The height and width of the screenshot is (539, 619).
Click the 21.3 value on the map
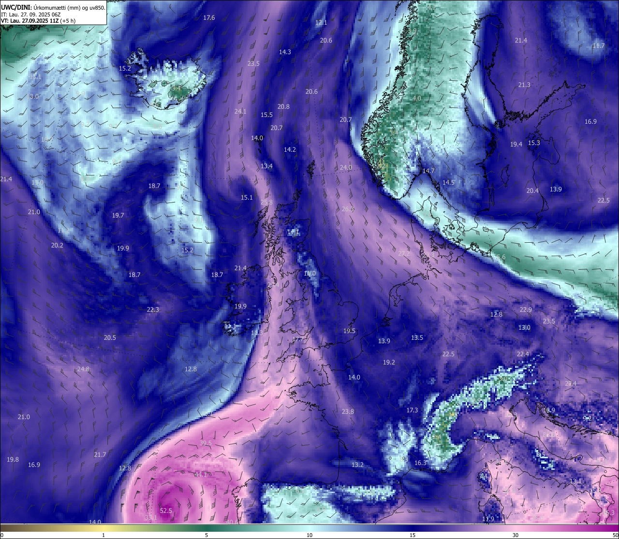tap(524, 85)
